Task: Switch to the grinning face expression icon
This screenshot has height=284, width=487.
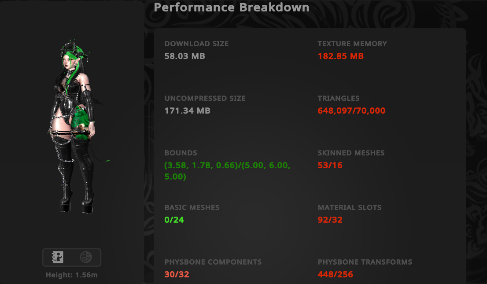Action: click(x=86, y=257)
